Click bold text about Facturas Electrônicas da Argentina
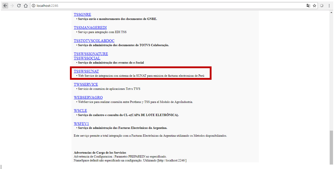Viewport: 335px width, 169px height. (x=123, y=128)
